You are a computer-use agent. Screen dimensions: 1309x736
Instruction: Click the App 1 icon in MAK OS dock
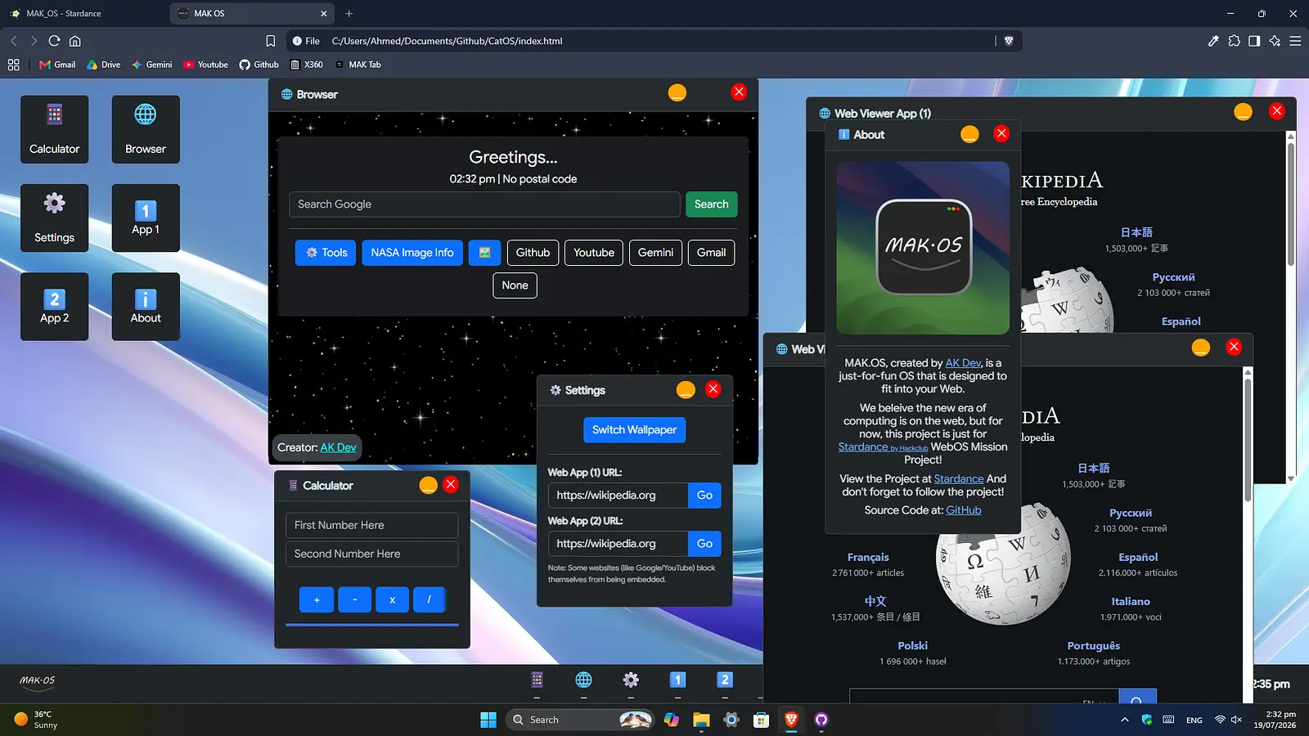(677, 680)
